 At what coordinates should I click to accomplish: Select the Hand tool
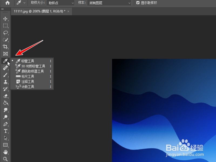5,152
